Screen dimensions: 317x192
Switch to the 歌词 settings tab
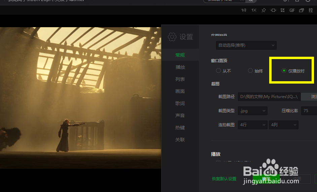point(180,103)
